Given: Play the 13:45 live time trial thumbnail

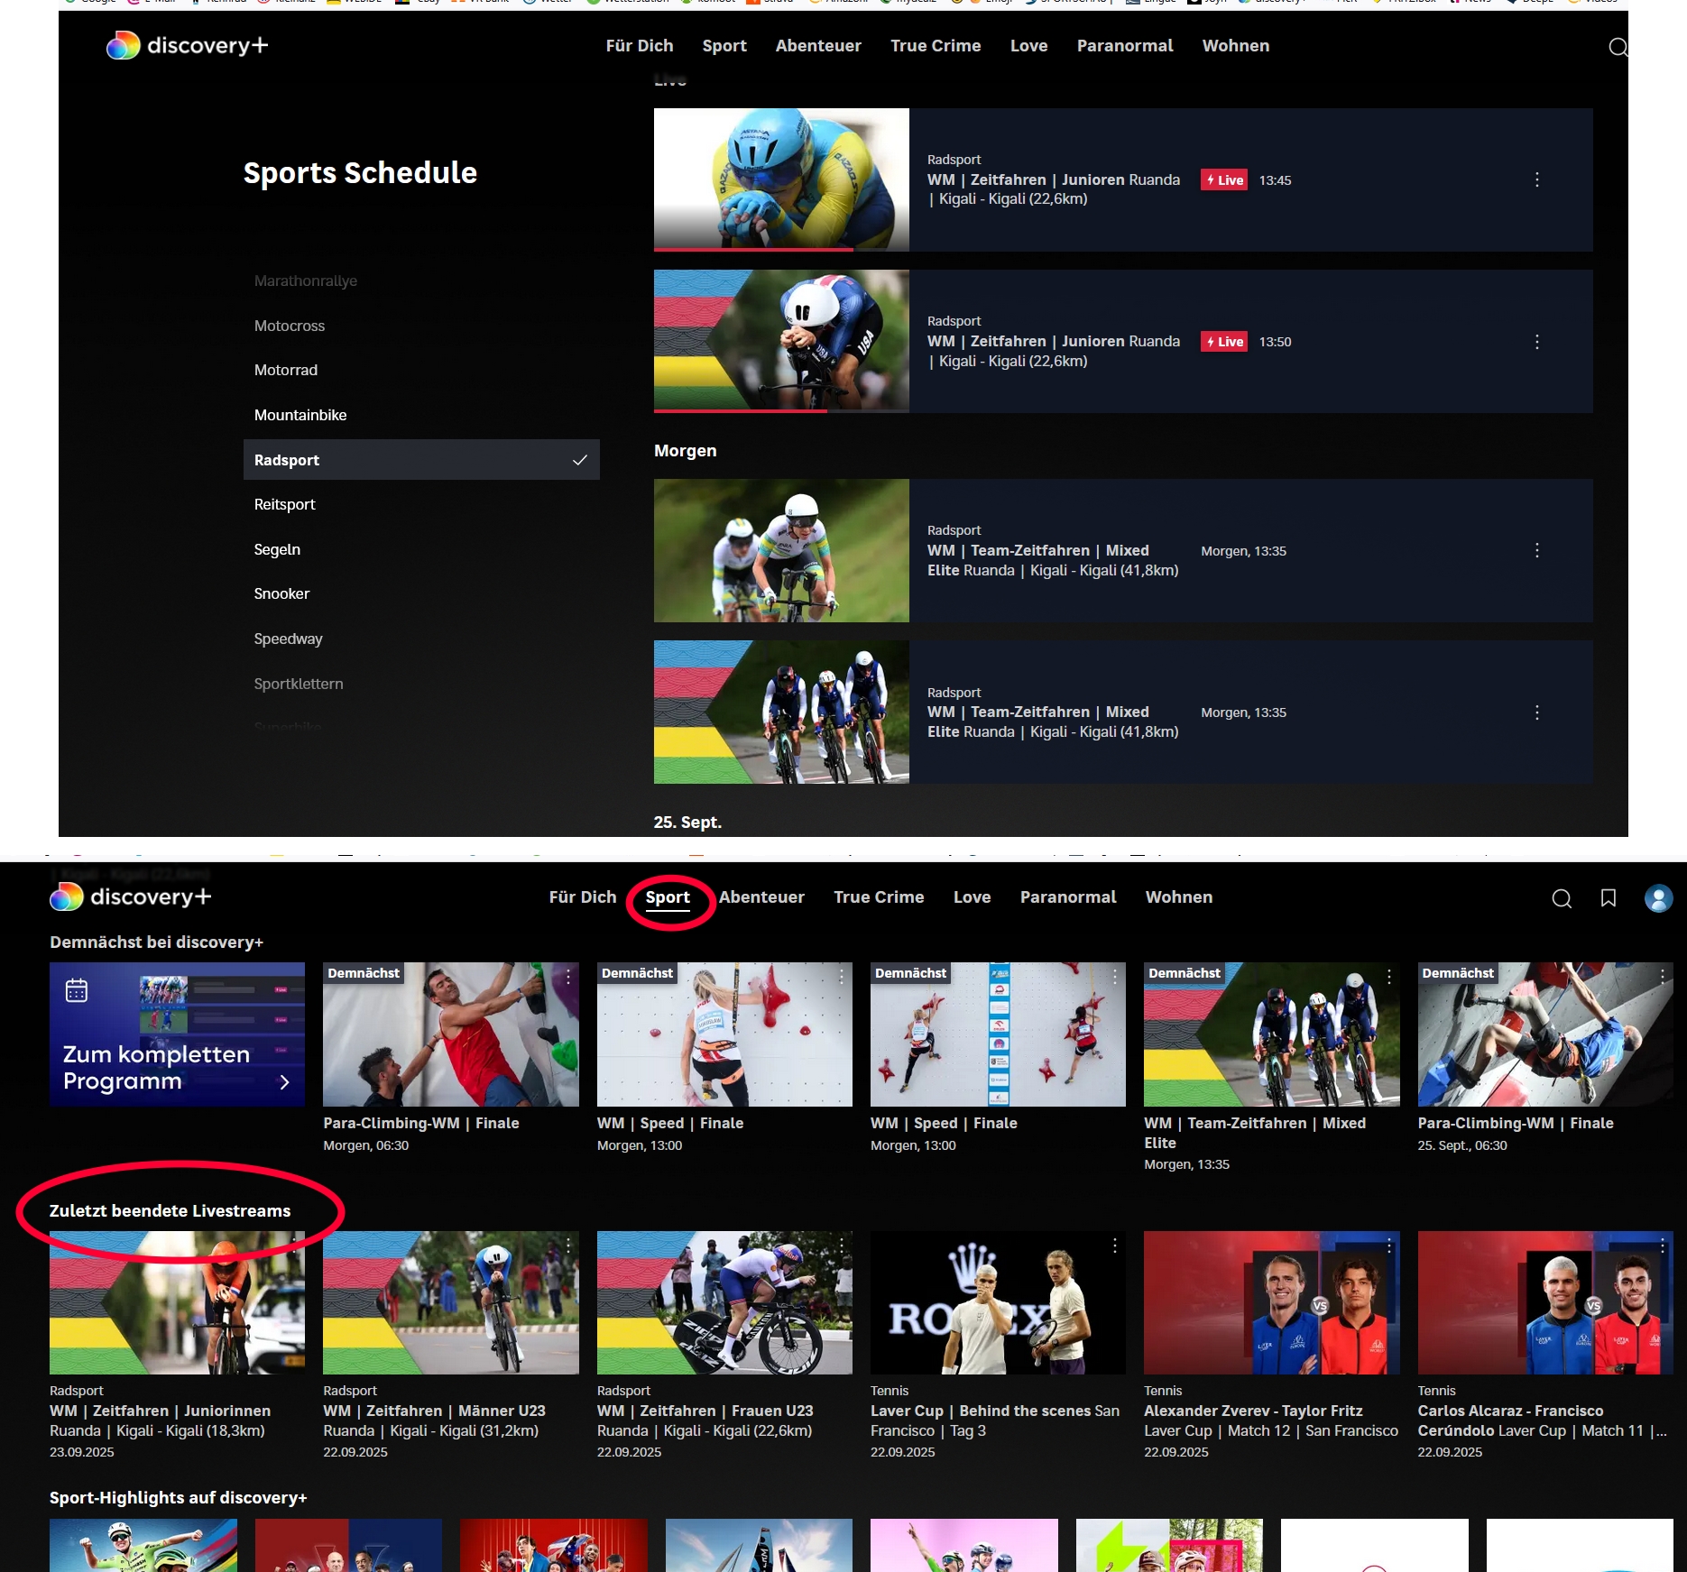Looking at the screenshot, I should 781,178.
